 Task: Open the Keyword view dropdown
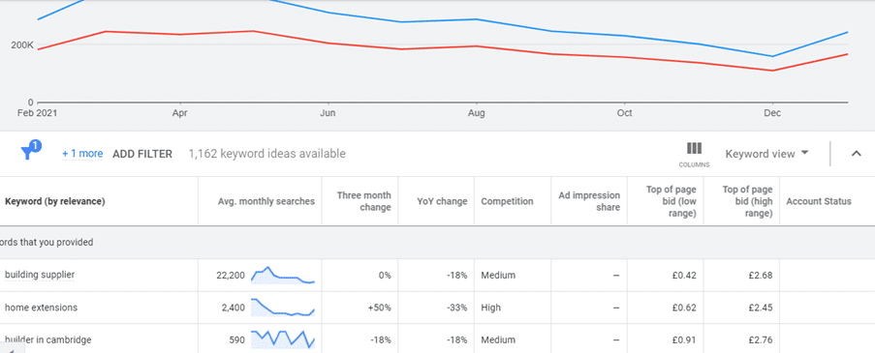pos(766,154)
